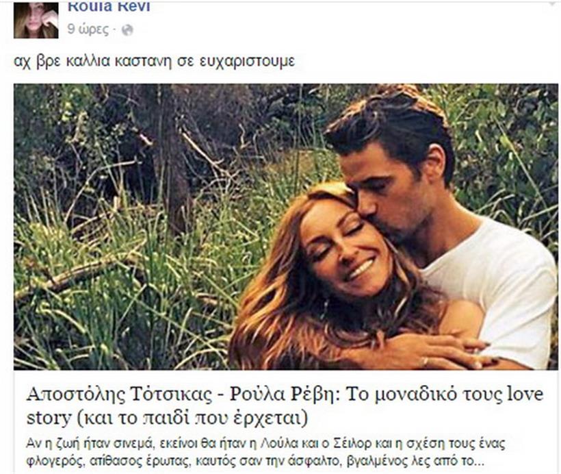561x474 pixels.
Task: Click the globe public privacy icon
Action: point(127,30)
